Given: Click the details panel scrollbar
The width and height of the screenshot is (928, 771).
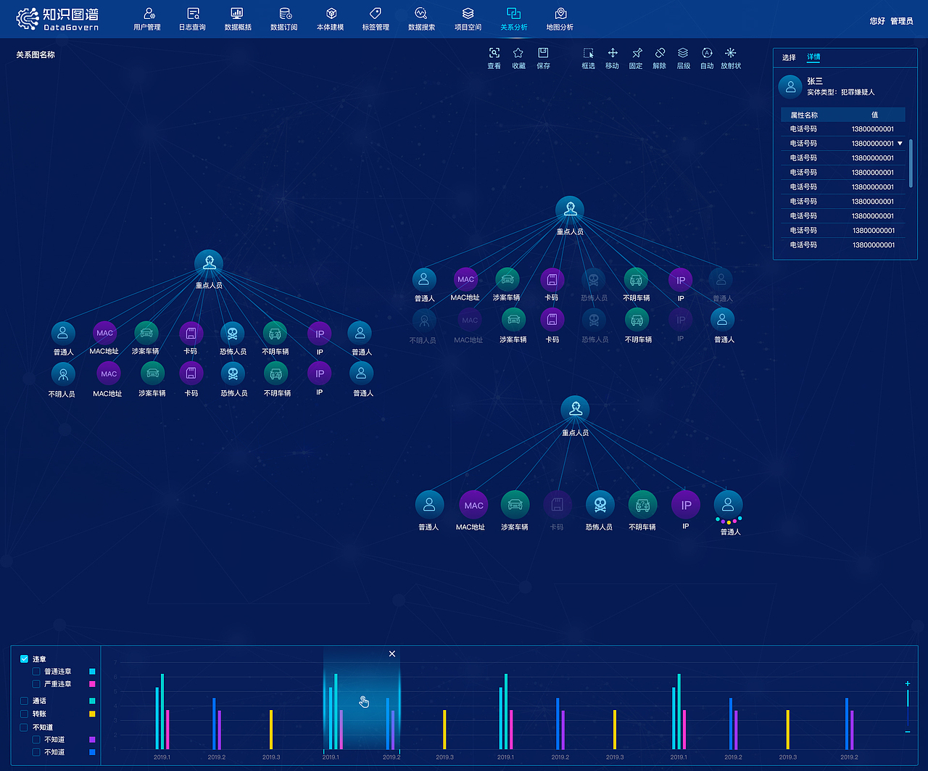Looking at the screenshot, I should click(x=911, y=163).
